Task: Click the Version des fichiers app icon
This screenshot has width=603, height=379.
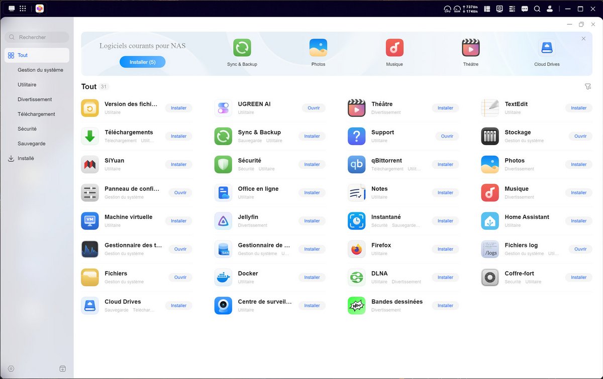Action: pyautogui.click(x=90, y=108)
